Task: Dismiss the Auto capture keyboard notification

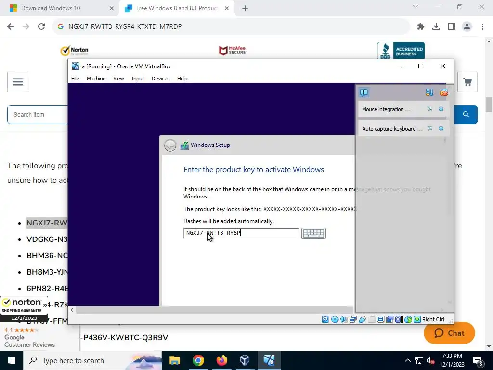Action: [x=441, y=128]
